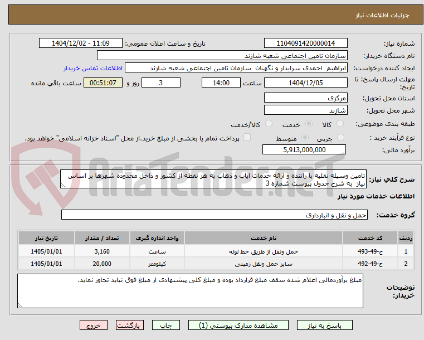424x340 pixels.
Task: Click the بازگشت back button
Action: pos(129,325)
